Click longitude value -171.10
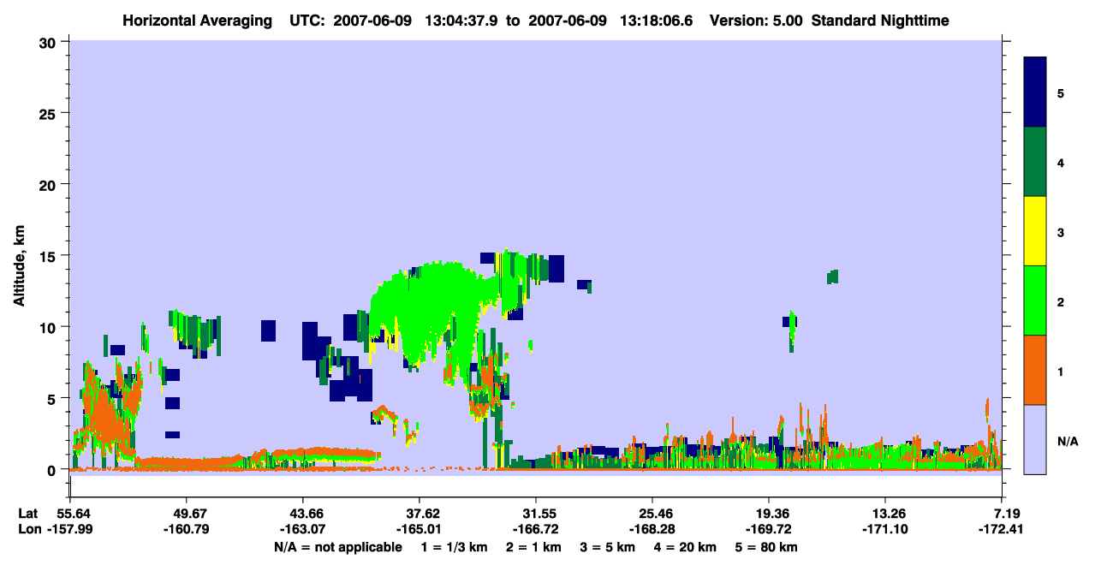Viewport: 1113px width, 571px height. click(x=885, y=530)
